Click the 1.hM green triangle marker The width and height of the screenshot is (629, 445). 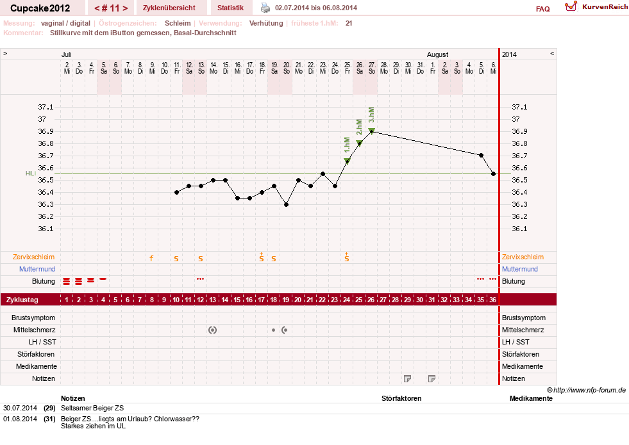pyautogui.click(x=347, y=161)
